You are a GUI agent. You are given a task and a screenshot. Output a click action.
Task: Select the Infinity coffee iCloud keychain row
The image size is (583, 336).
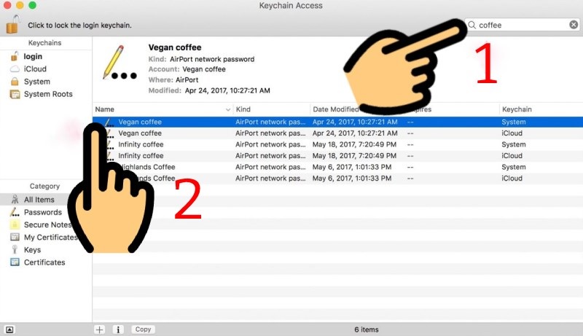[x=337, y=156]
